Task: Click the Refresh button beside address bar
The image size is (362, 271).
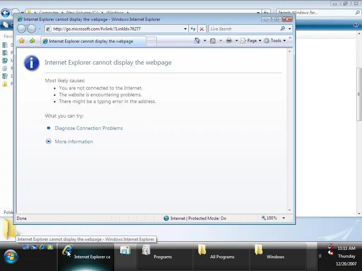Action: tap(193, 29)
